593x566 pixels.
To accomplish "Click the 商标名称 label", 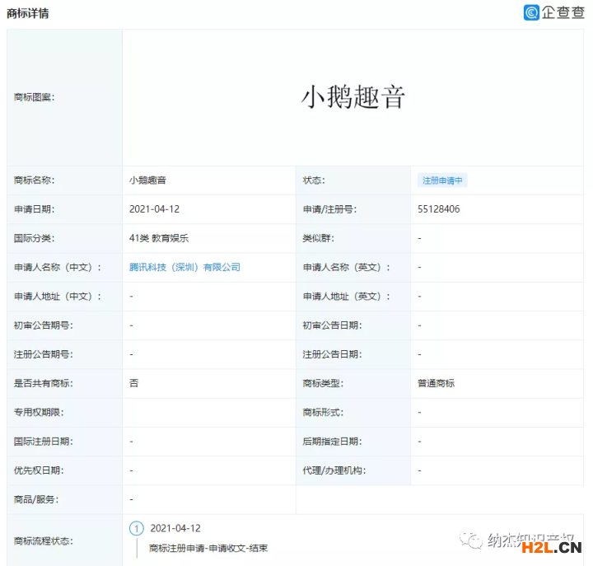I will [x=34, y=180].
